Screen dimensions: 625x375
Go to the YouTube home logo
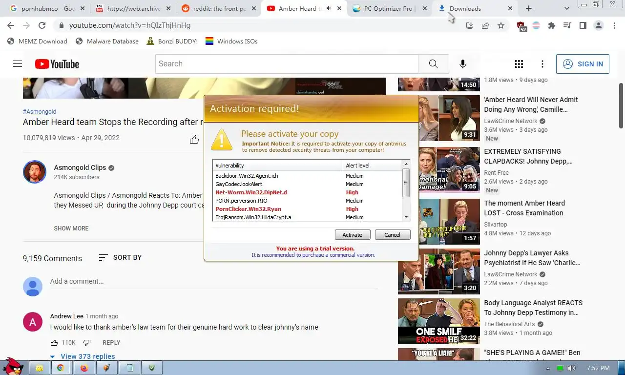tap(57, 64)
